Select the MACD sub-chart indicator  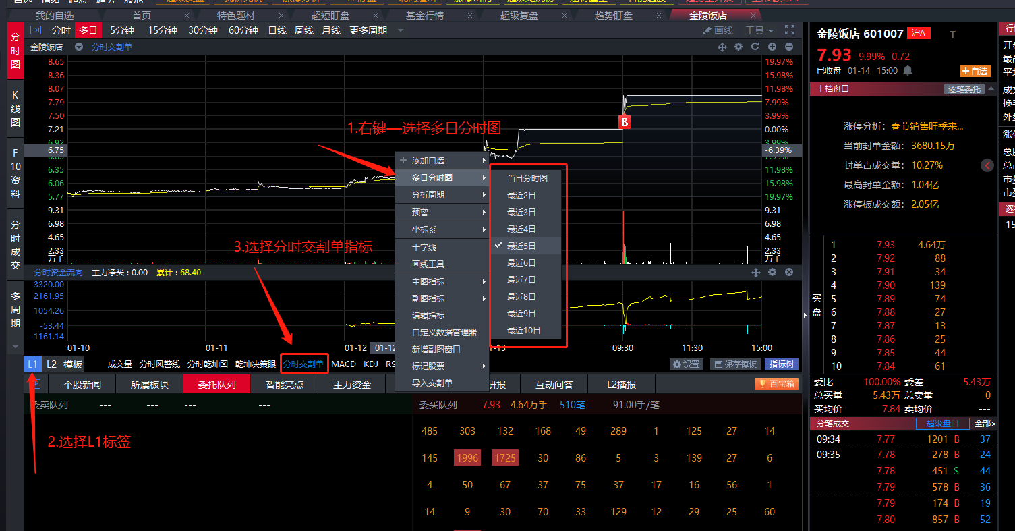tap(343, 364)
